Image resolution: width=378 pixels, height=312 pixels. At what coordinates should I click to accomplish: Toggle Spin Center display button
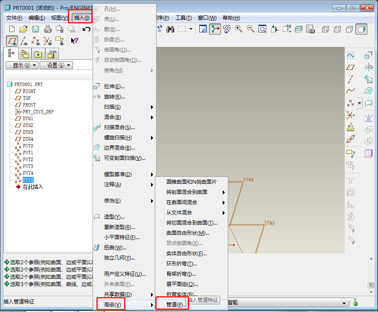click(x=215, y=29)
